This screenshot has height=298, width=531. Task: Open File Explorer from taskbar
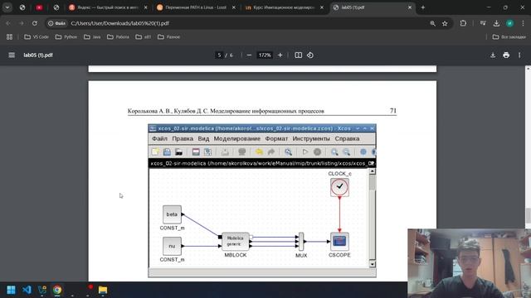tap(103, 290)
